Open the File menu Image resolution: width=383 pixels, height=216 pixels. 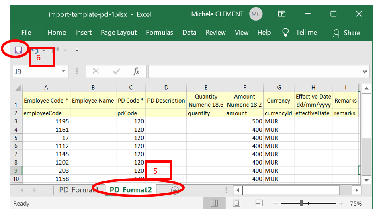pos(26,33)
